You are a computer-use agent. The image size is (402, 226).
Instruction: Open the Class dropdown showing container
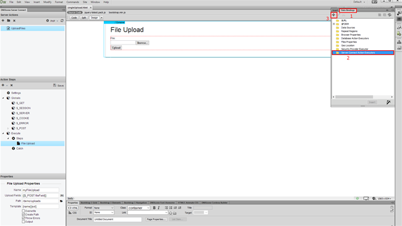coord(139,208)
